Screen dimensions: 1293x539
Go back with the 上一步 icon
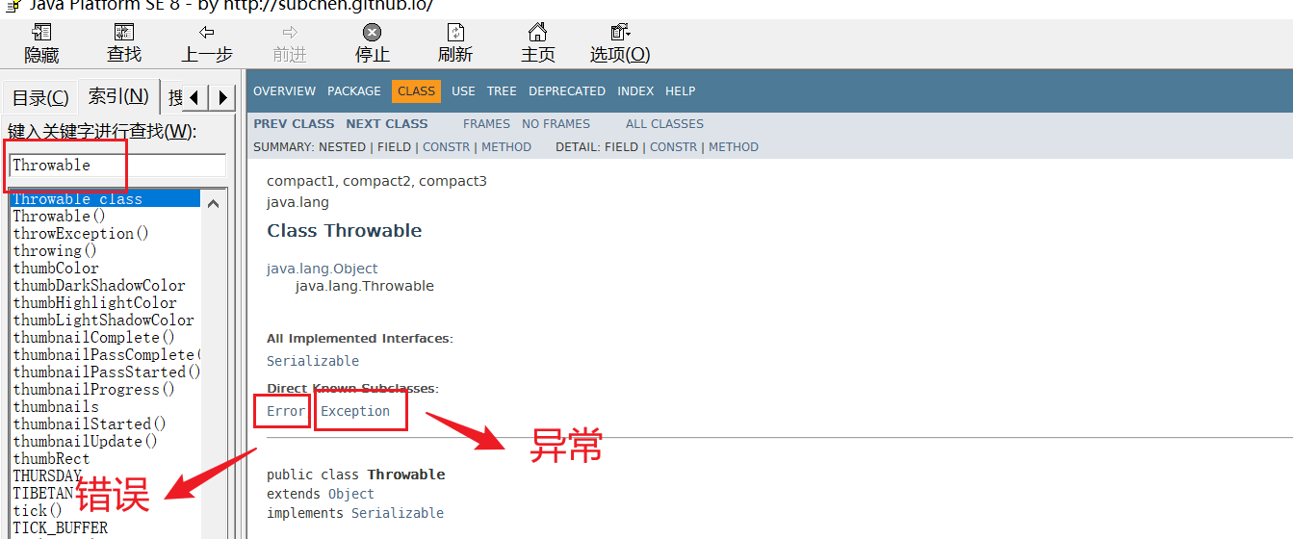[207, 34]
